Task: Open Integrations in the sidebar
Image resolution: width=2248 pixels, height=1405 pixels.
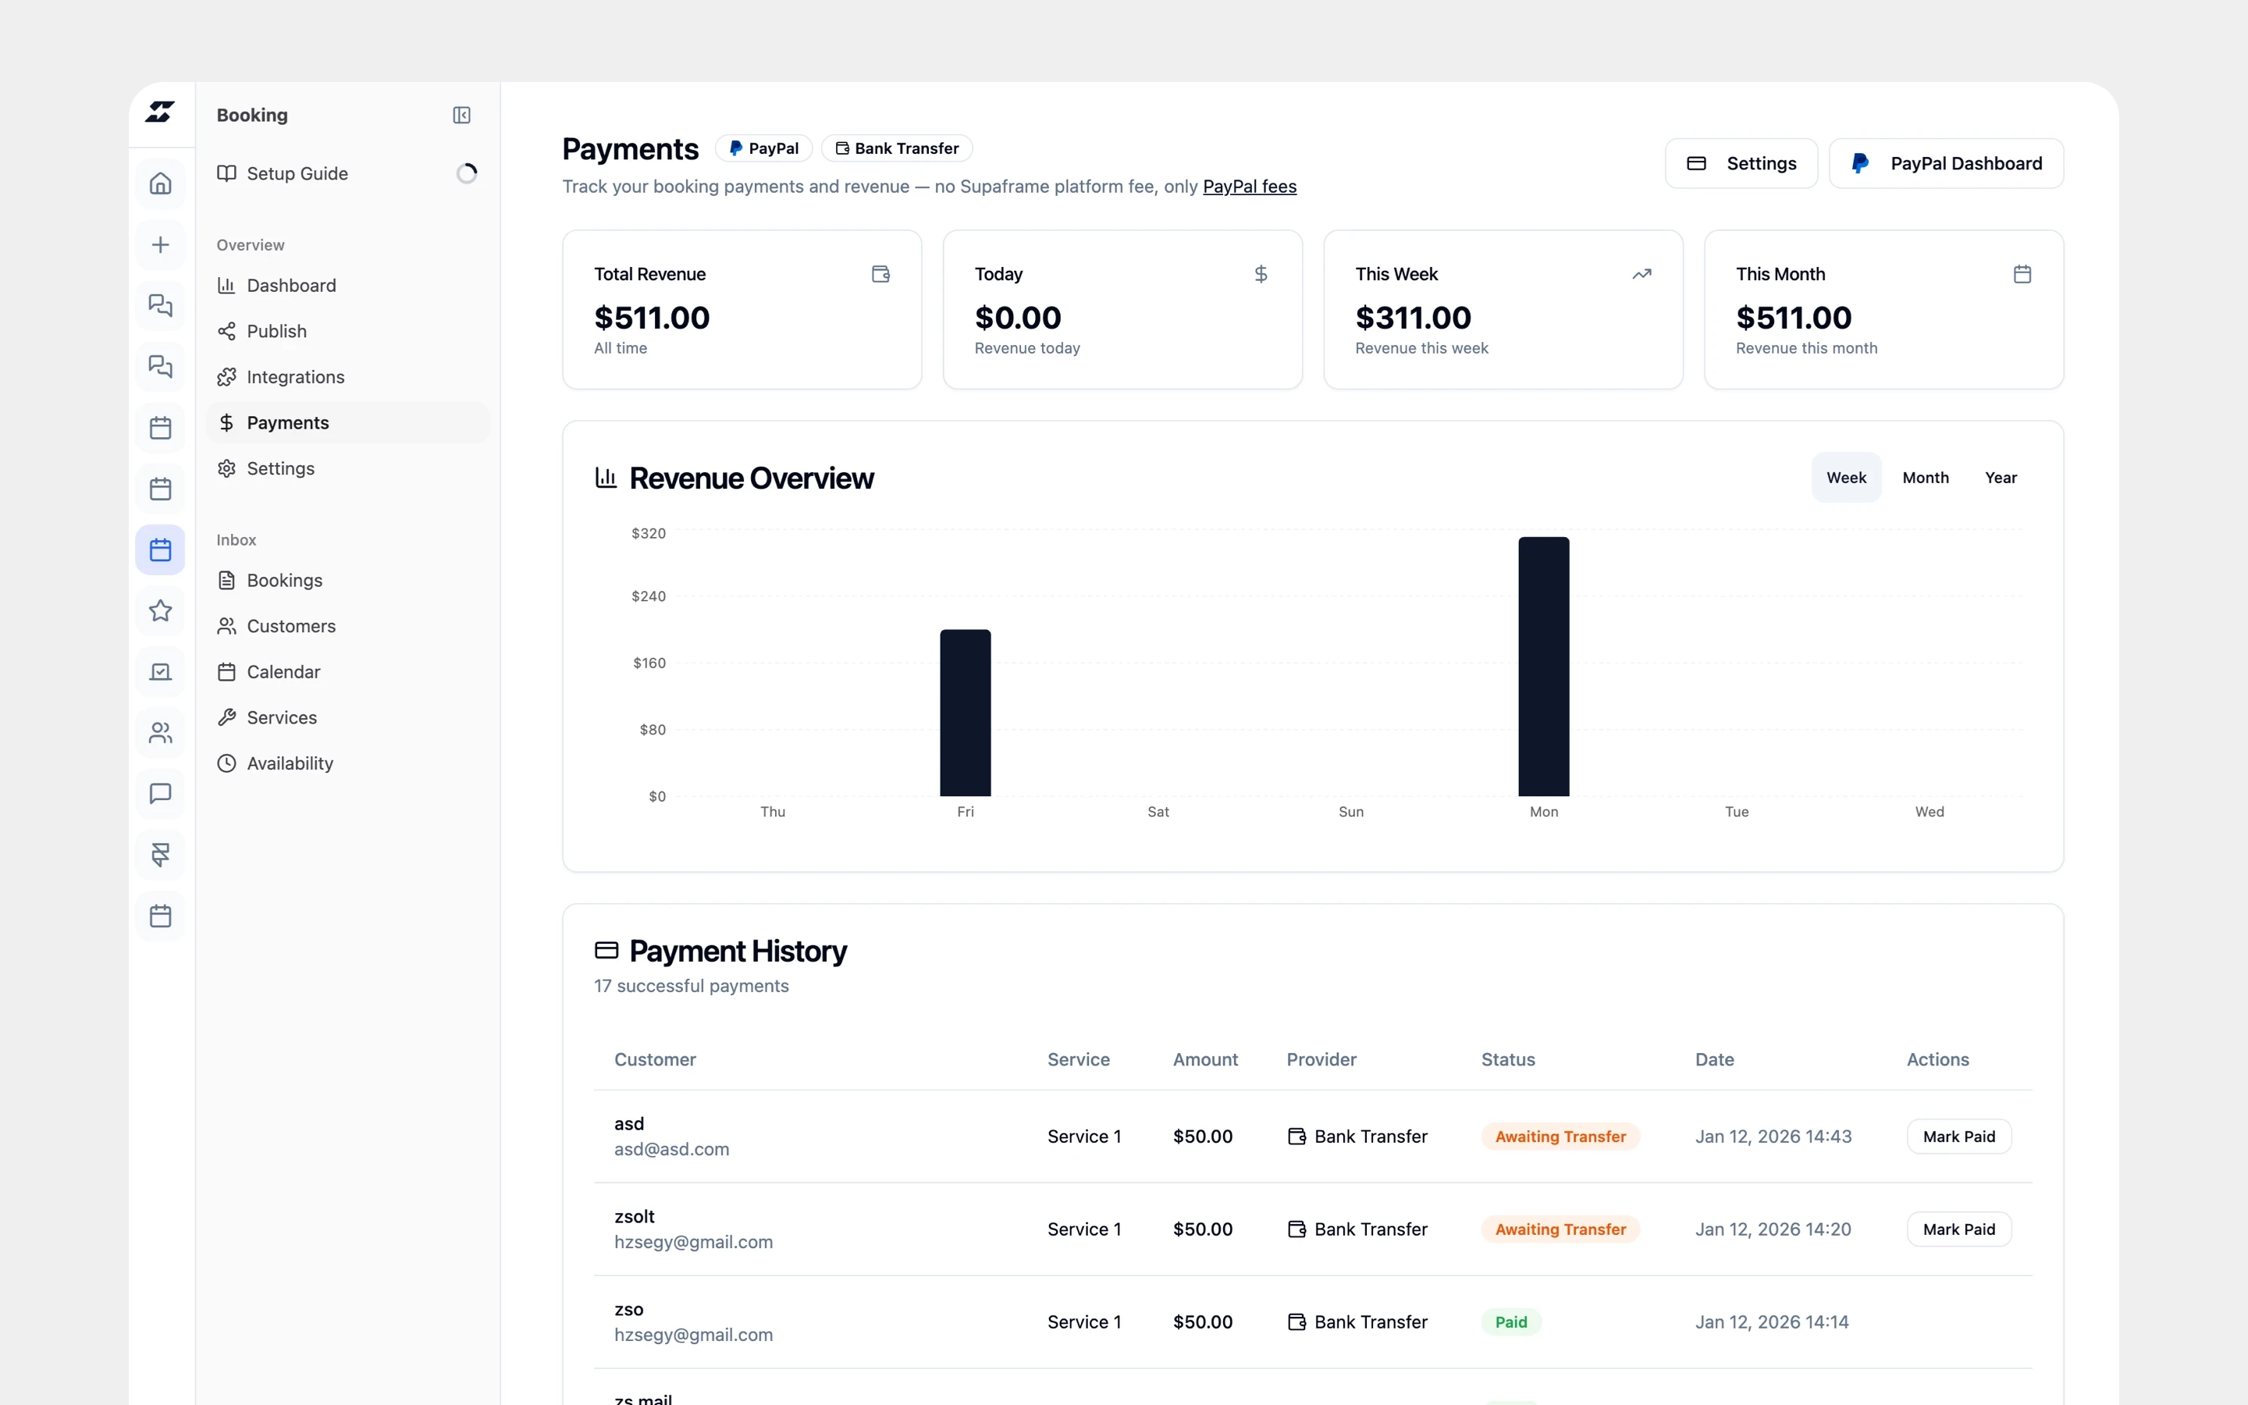Action: click(295, 377)
